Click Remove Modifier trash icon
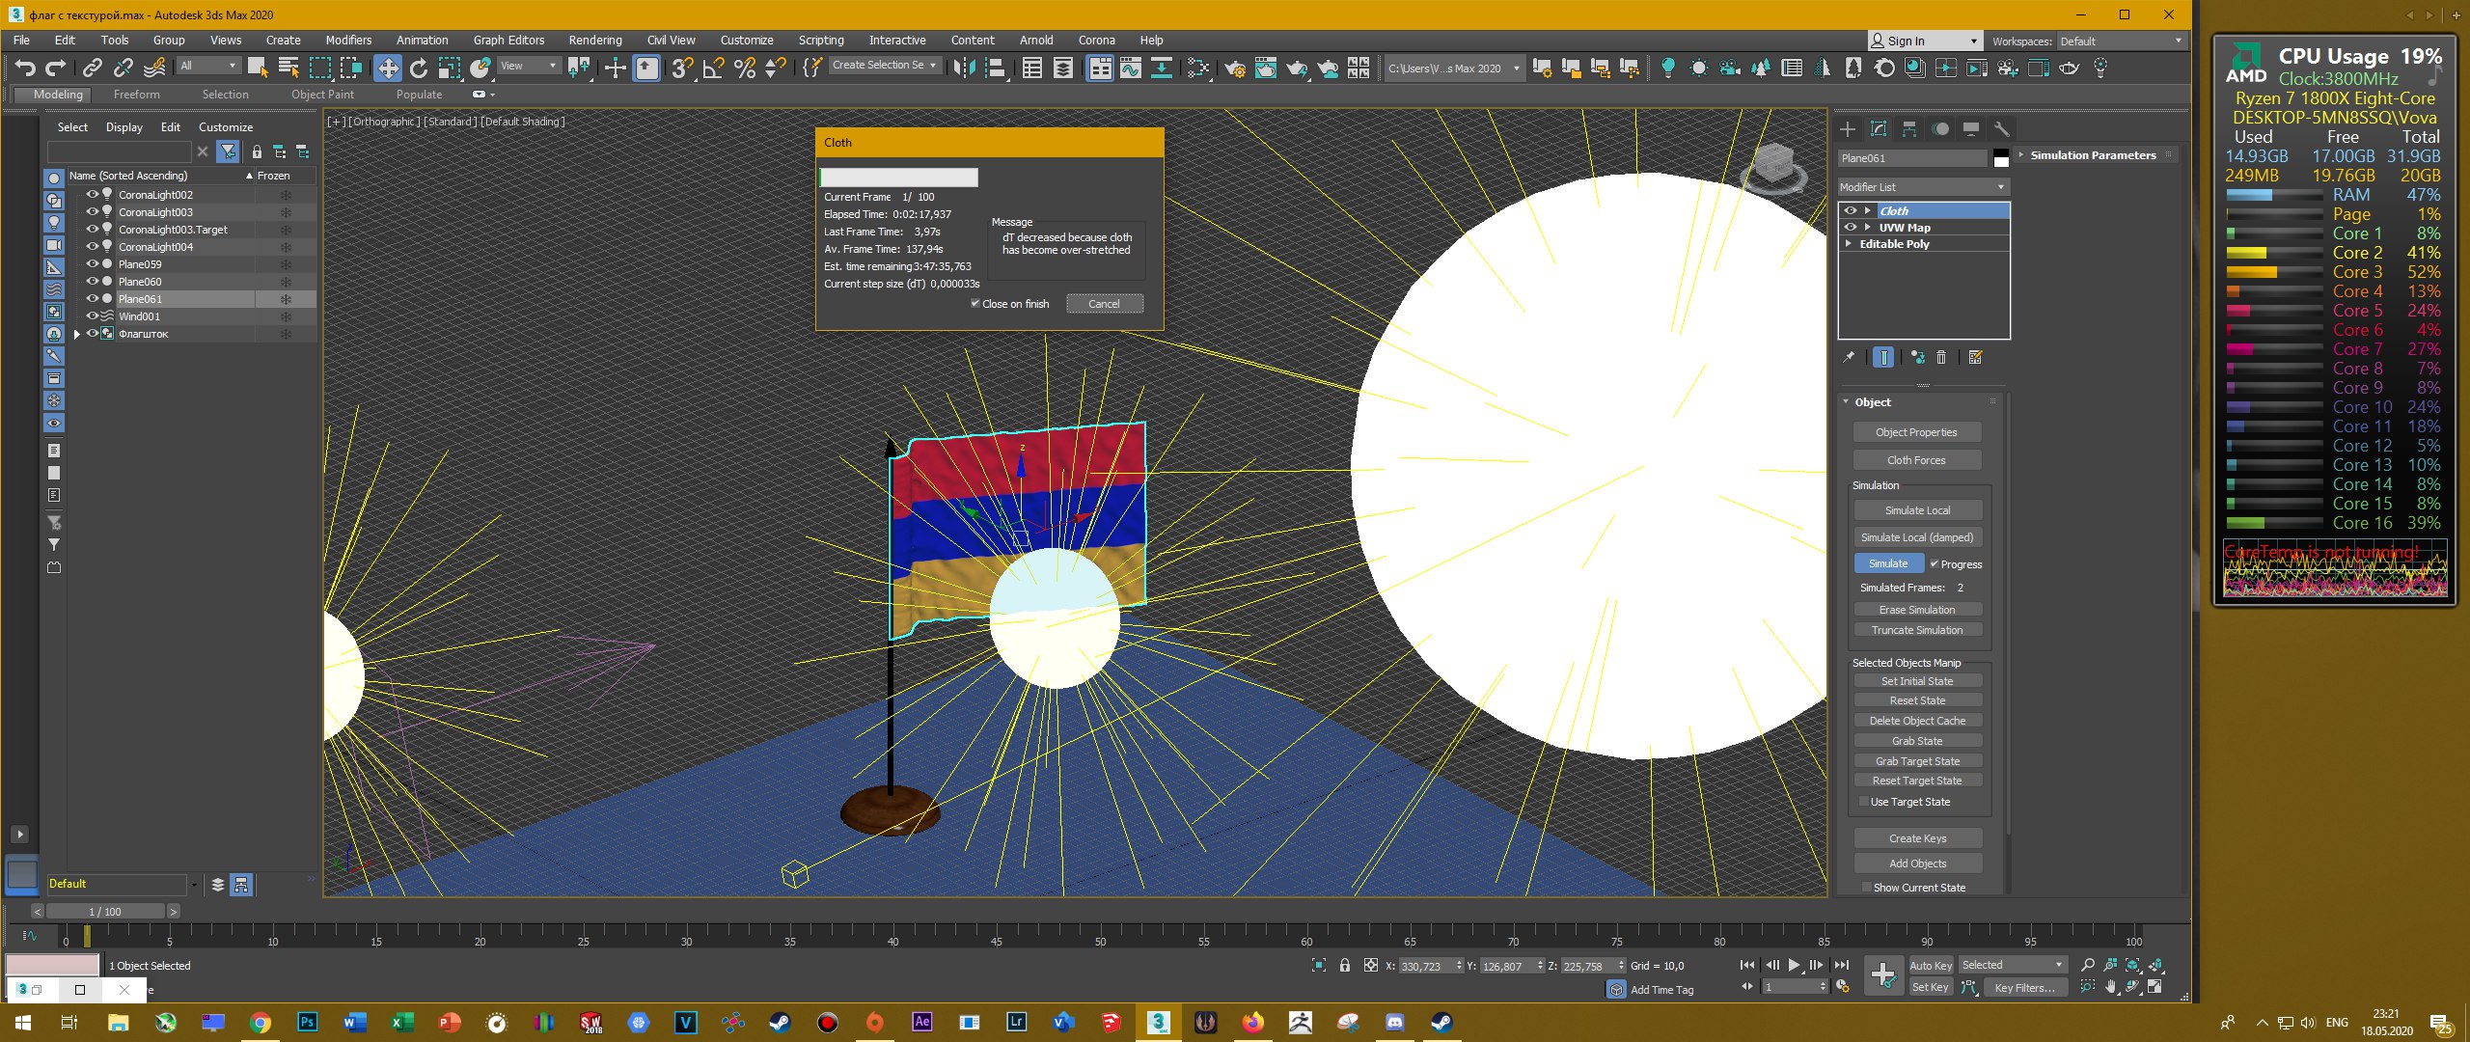 pyautogui.click(x=1941, y=357)
